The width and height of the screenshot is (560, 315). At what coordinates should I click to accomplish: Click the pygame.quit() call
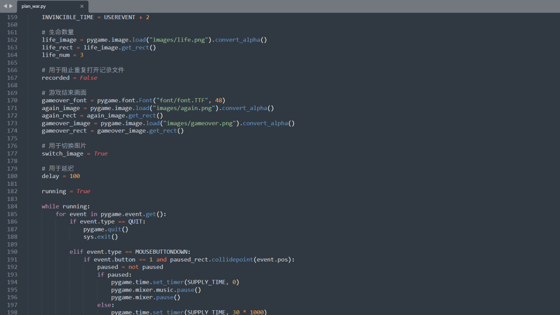click(107, 229)
